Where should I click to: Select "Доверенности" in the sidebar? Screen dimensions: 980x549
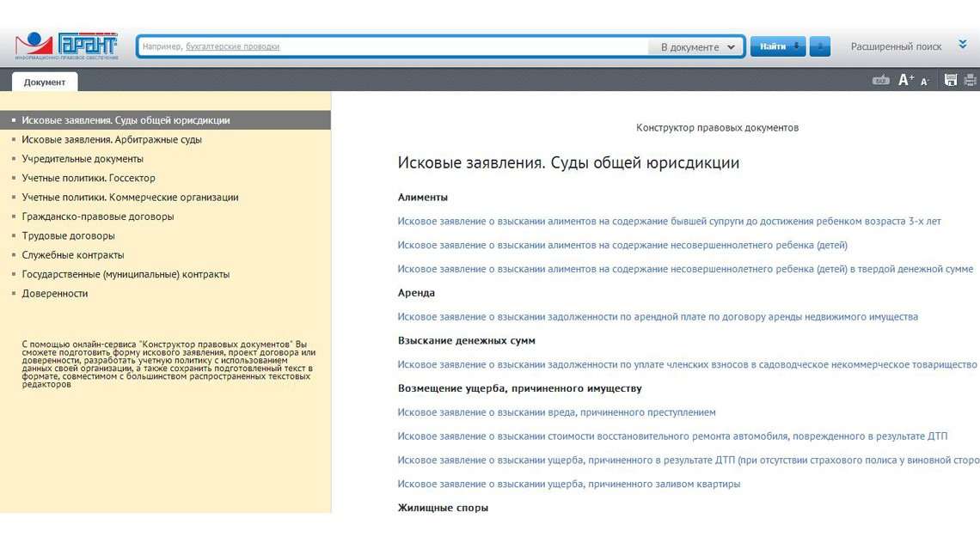tap(54, 294)
